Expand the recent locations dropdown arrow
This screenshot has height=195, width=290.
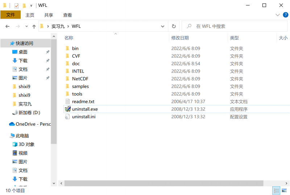click(x=26, y=26)
